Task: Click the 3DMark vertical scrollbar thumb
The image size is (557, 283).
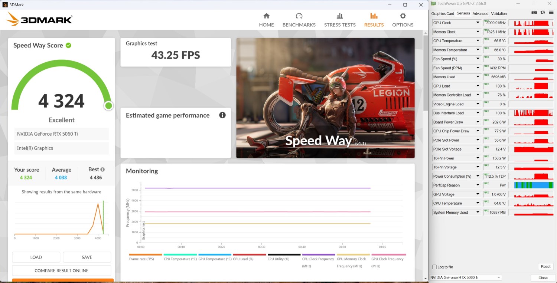Action: point(426,73)
